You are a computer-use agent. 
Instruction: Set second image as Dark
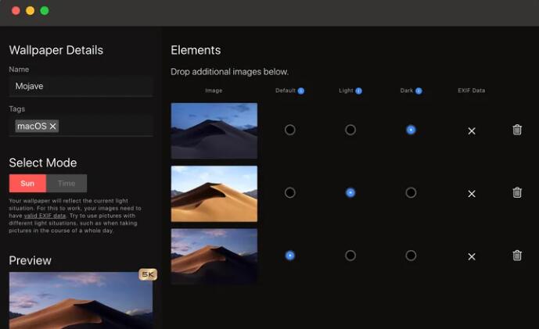pos(411,192)
